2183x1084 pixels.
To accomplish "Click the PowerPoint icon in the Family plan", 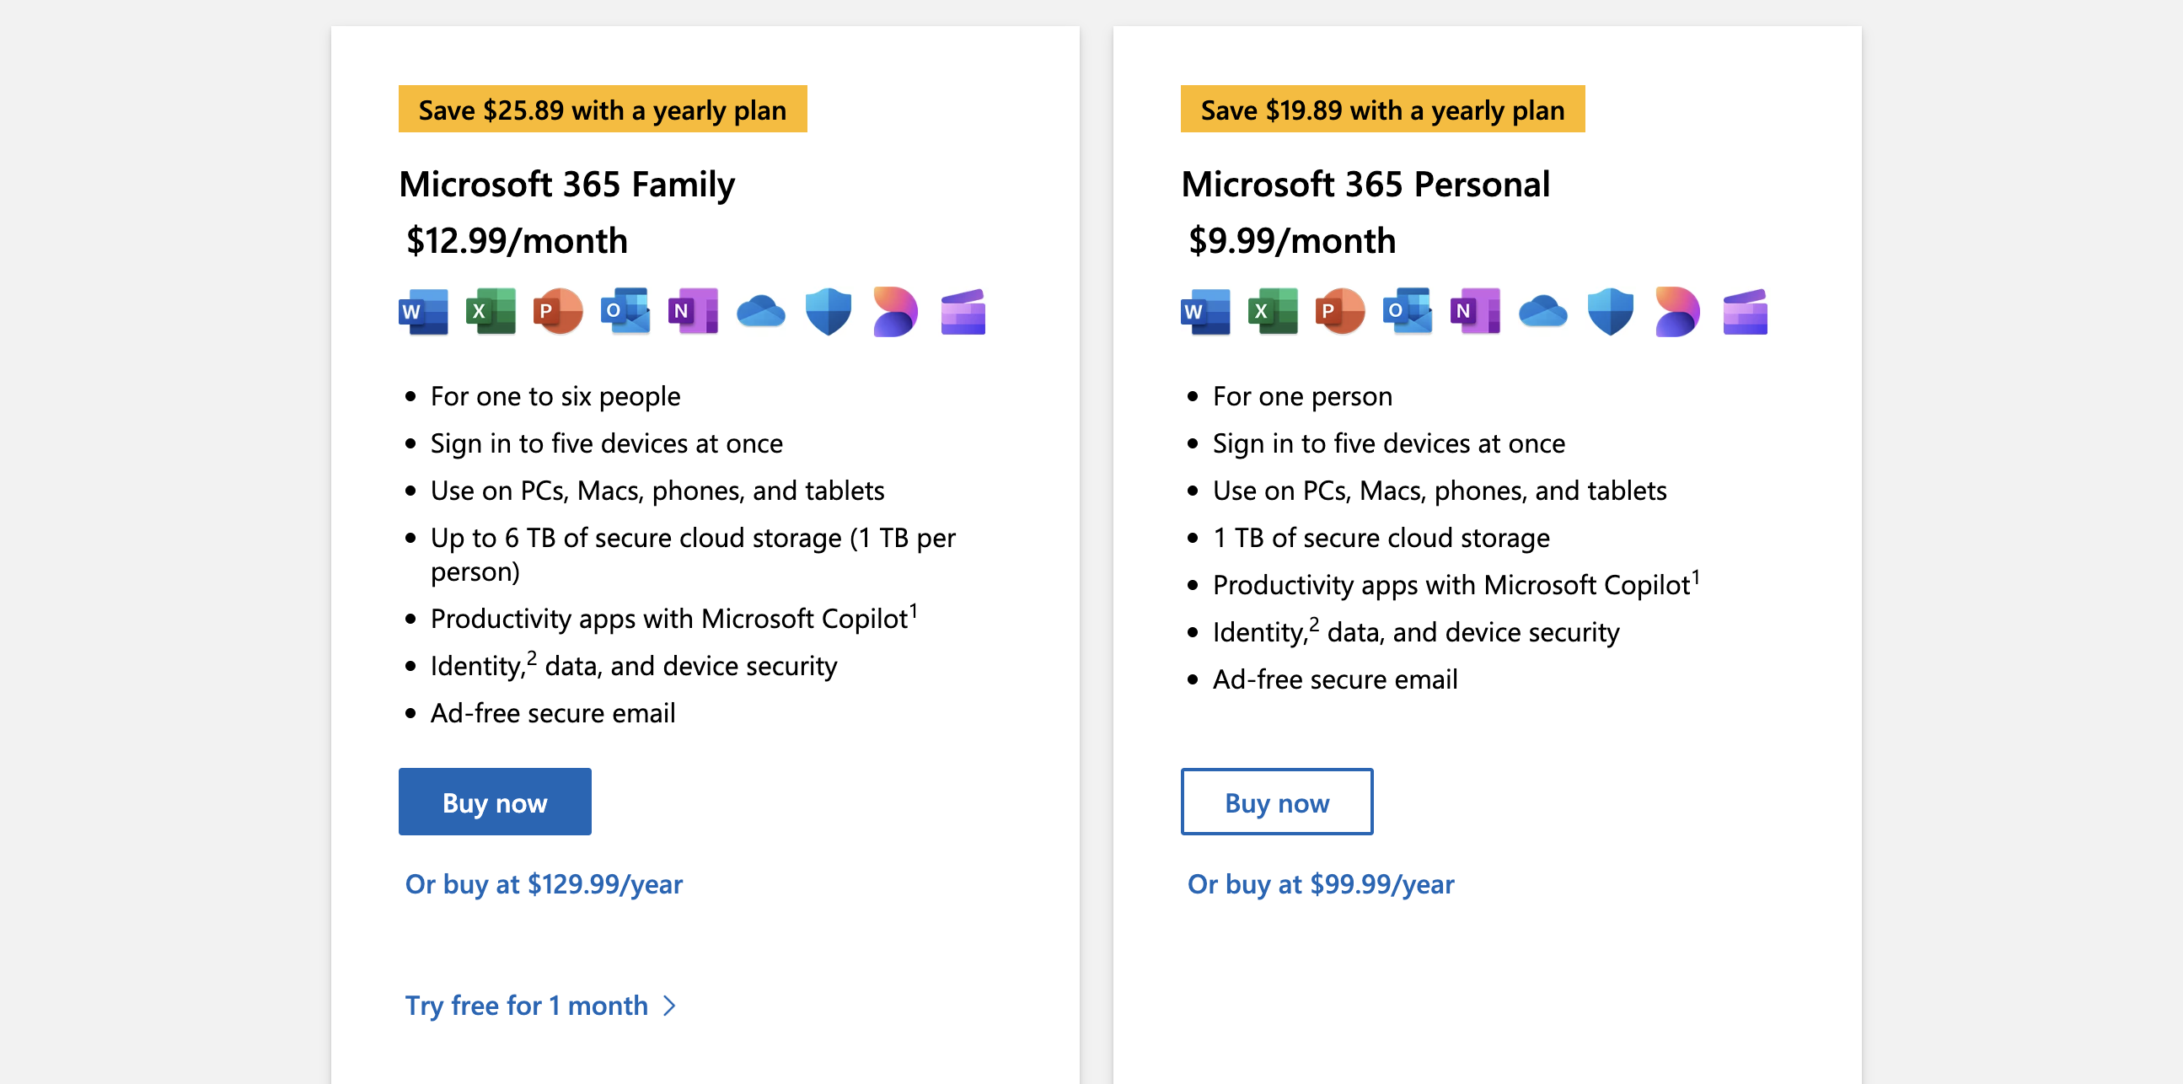I will click(558, 312).
